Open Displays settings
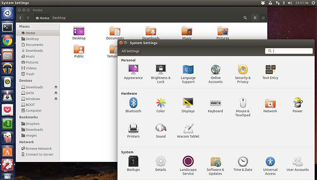The image size is (317, 180). pyautogui.click(x=188, y=105)
